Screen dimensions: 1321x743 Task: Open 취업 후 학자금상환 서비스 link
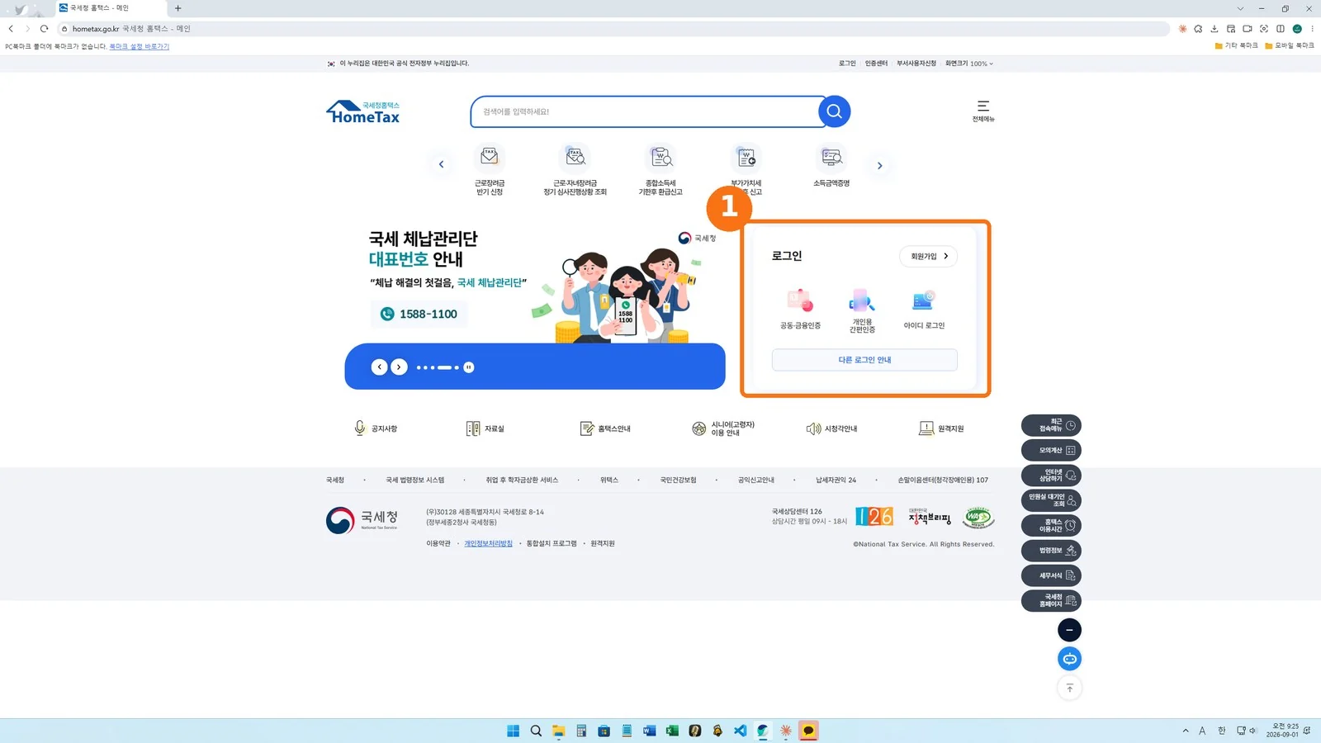click(x=522, y=480)
